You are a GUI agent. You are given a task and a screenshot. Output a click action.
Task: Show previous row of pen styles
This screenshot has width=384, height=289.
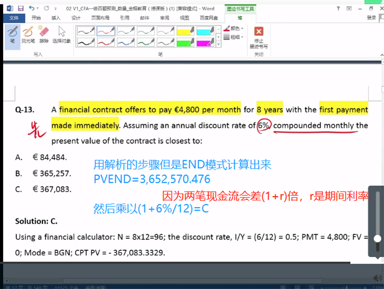click(x=218, y=29)
